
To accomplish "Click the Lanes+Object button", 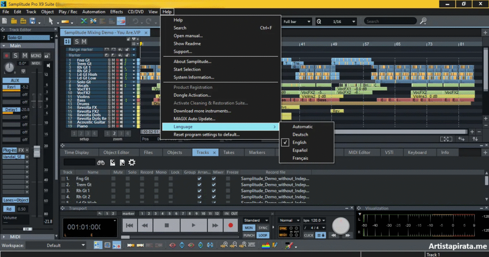I will pyautogui.click(x=16, y=200).
